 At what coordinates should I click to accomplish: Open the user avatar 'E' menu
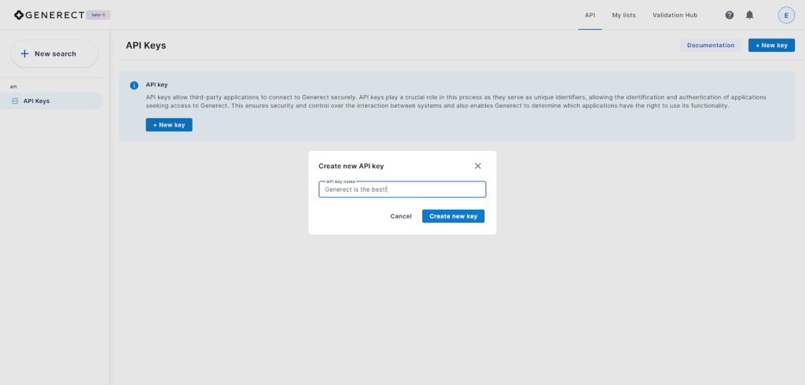(786, 15)
